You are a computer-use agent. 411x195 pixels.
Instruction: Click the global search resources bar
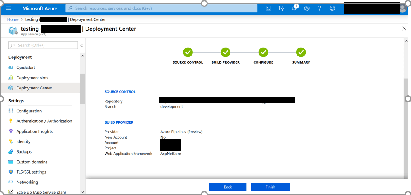click(x=162, y=8)
